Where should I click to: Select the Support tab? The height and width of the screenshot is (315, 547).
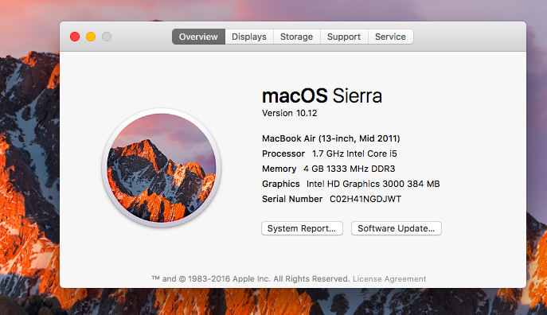click(x=344, y=37)
